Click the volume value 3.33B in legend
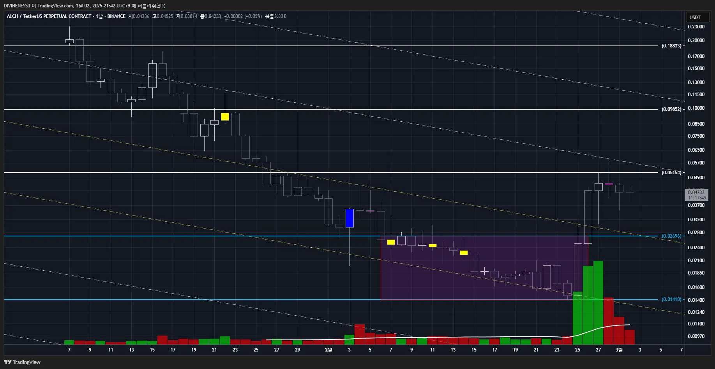The width and height of the screenshot is (715, 369). (x=281, y=16)
